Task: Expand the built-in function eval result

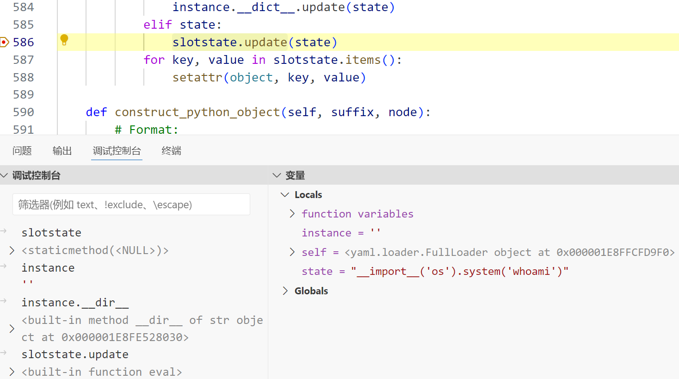Action: click(x=12, y=372)
